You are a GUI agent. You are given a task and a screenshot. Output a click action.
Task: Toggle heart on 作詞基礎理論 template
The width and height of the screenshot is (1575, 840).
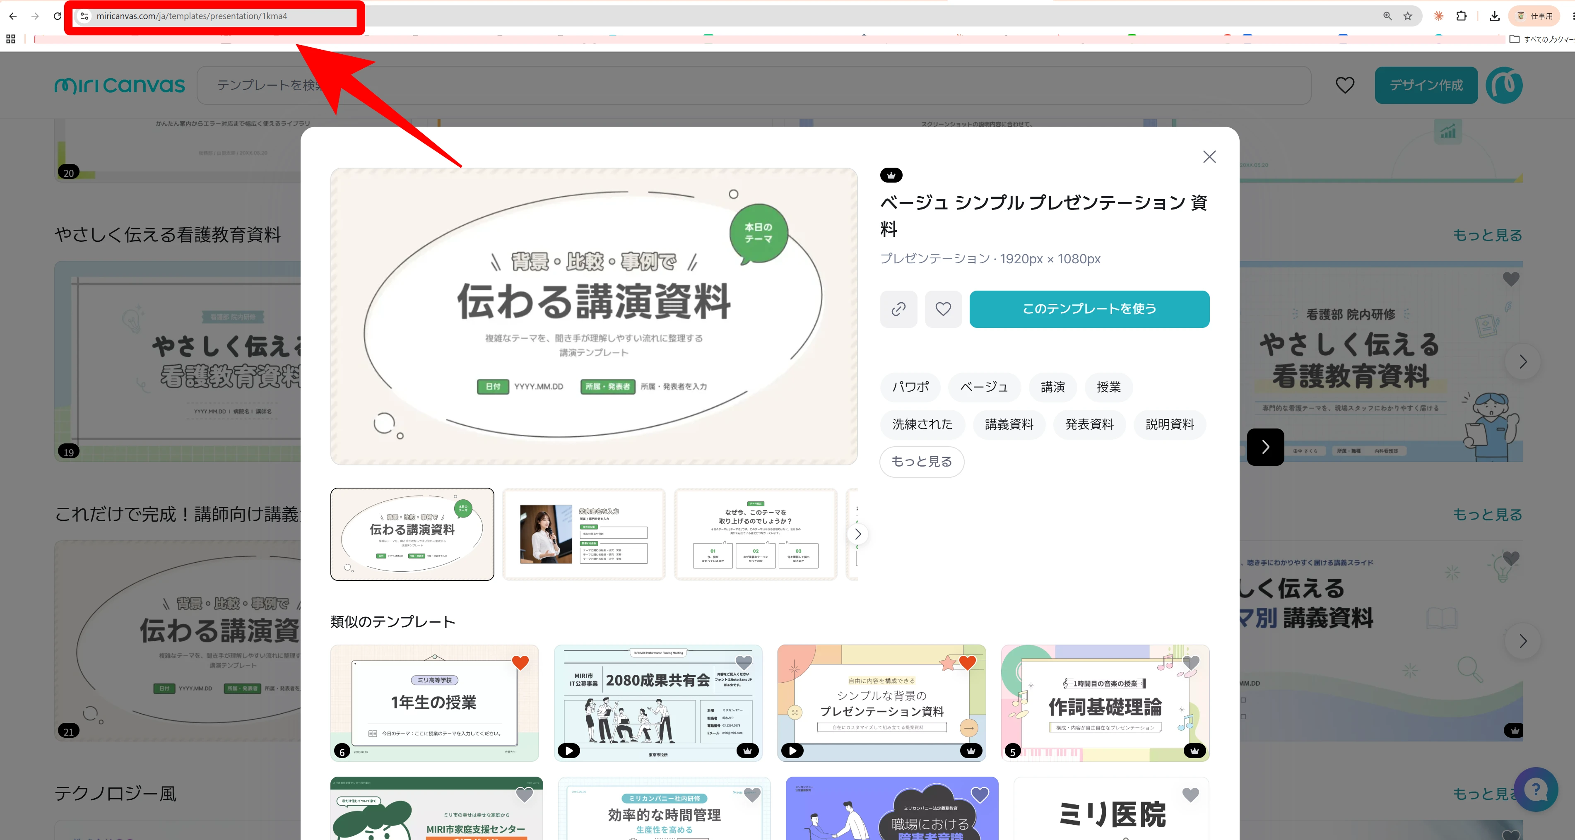[1190, 662]
